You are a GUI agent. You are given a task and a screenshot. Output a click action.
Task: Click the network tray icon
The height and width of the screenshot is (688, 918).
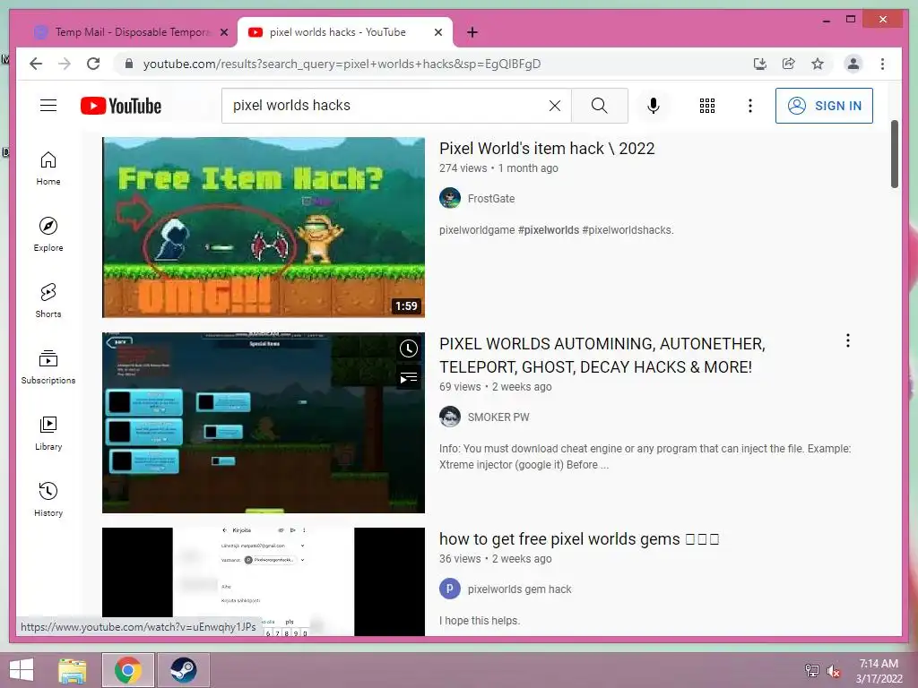coord(811,671)
